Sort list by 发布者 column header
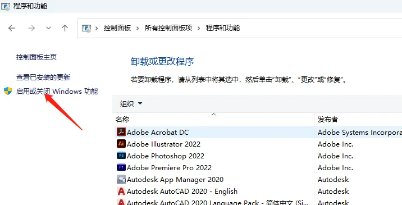The image size is (402, 205). point(328,119)
